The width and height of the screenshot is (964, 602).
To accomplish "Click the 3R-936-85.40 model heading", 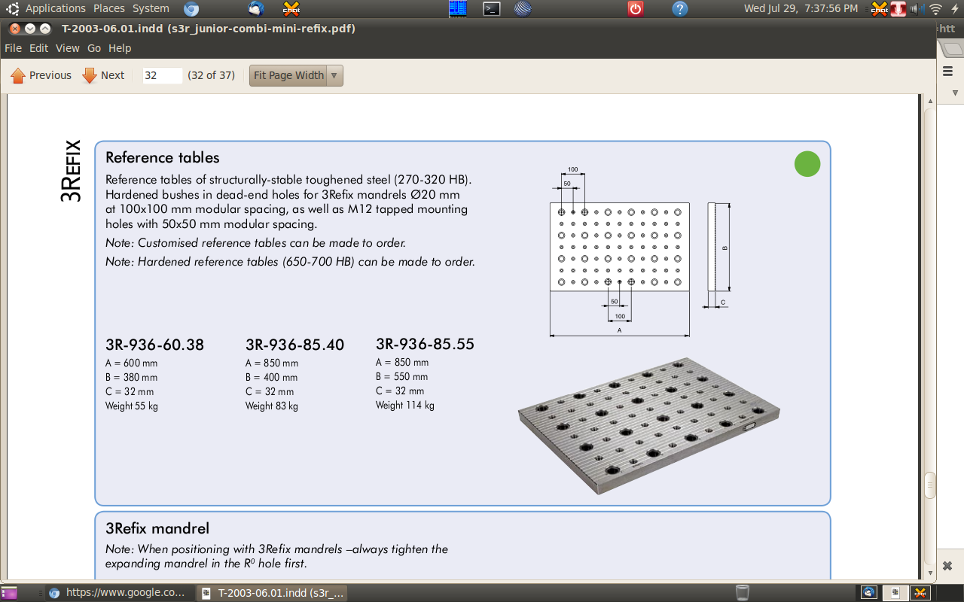I will pyautogui.click(x=294, y=345).
